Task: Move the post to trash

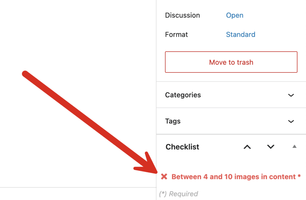Action: click(231, 62)
